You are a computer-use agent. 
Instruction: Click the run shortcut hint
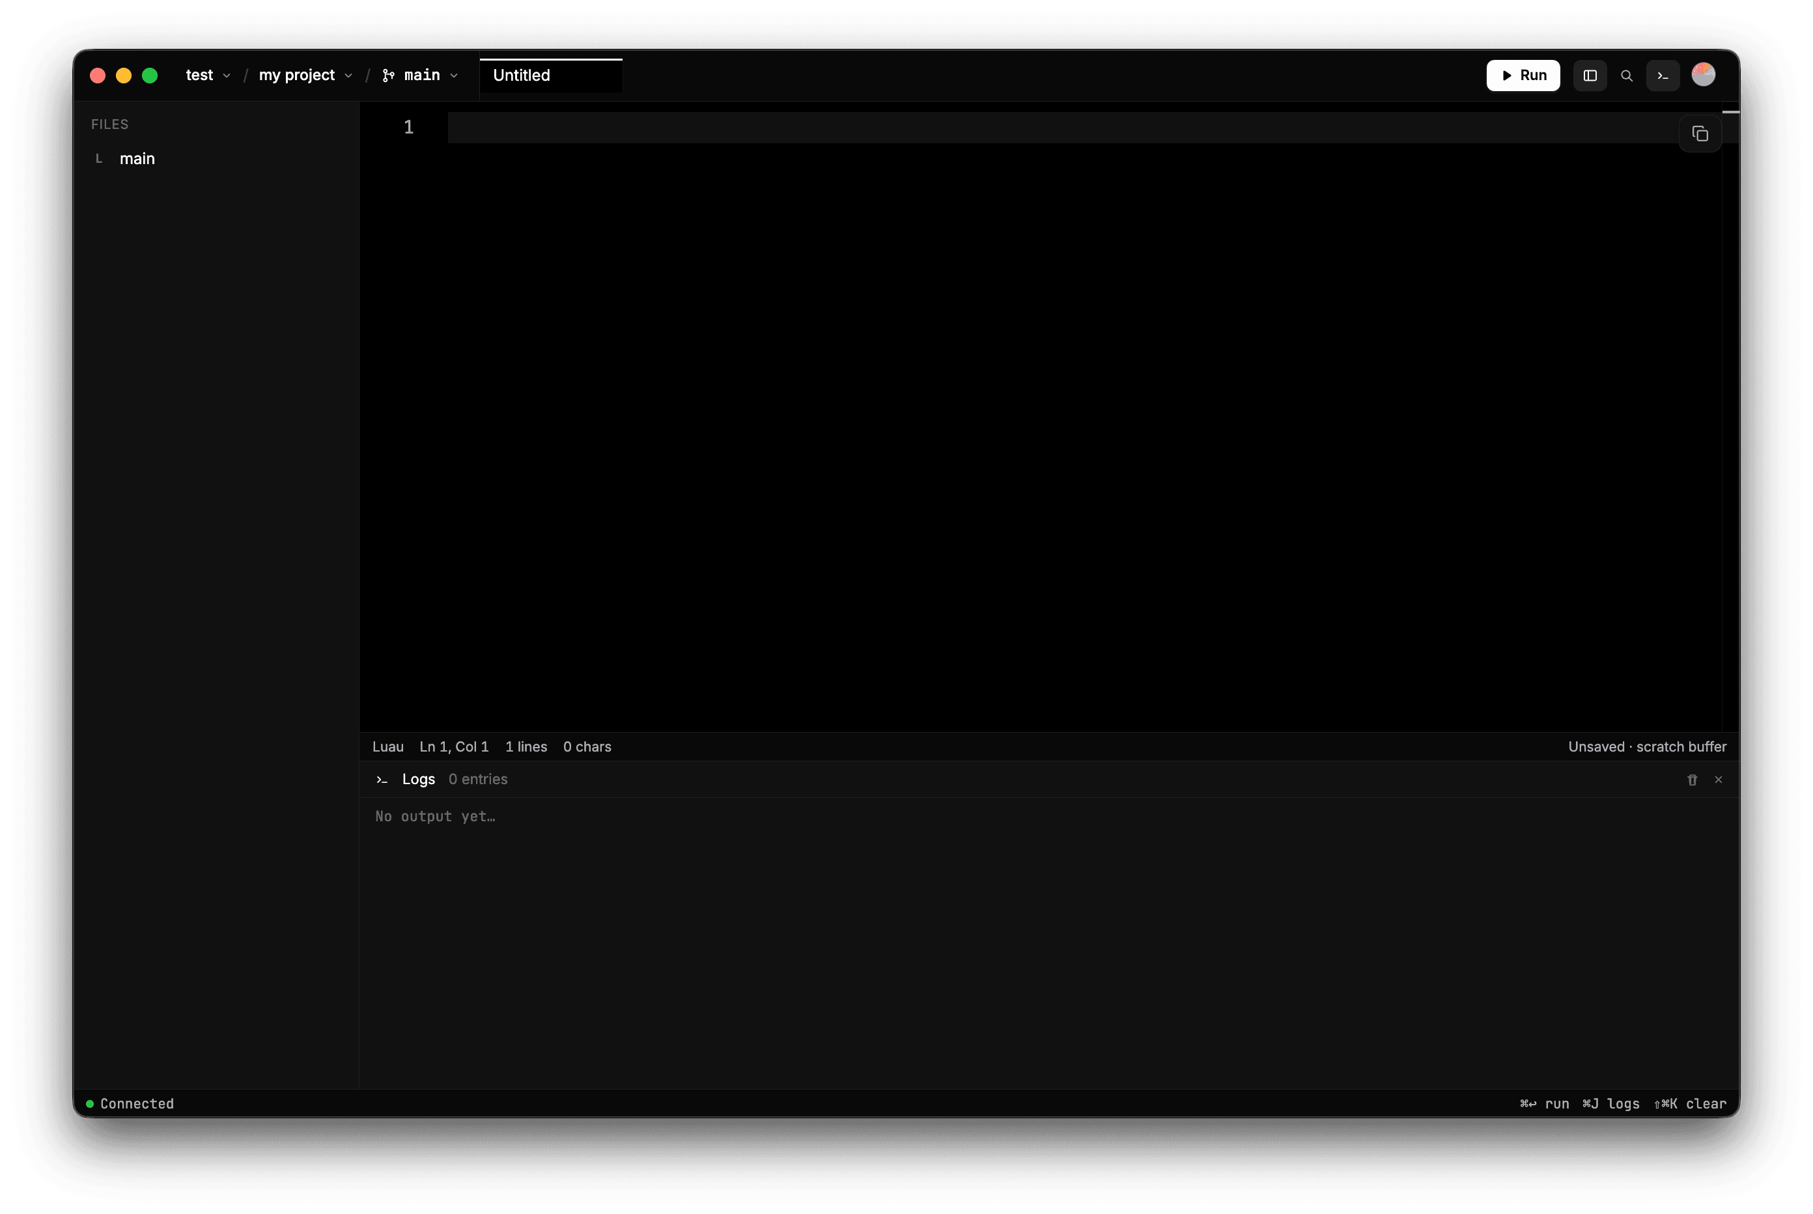point(1543,1103)
